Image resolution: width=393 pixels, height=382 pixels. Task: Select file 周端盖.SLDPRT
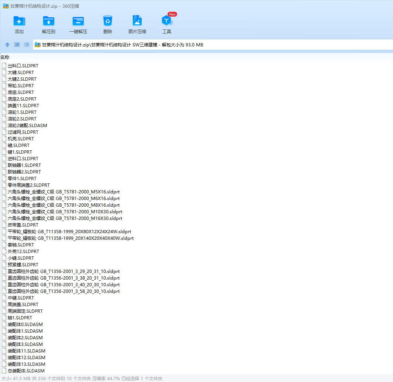pyautogui.click(x=23, y=304)
